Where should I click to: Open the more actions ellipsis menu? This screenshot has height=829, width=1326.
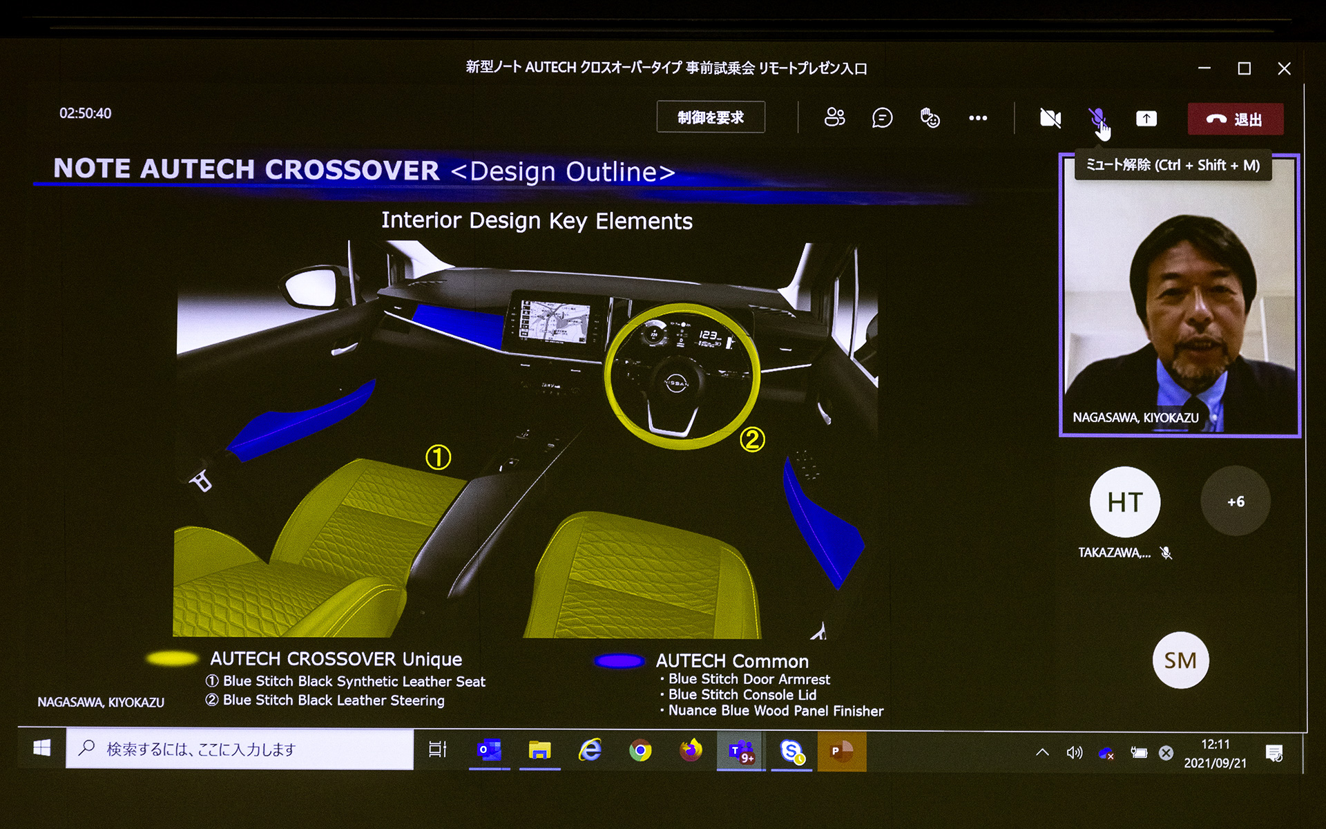pos(978,118)
